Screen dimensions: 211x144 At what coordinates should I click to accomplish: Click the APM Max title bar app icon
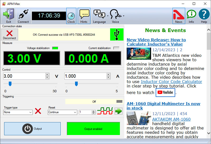point(4,4)
